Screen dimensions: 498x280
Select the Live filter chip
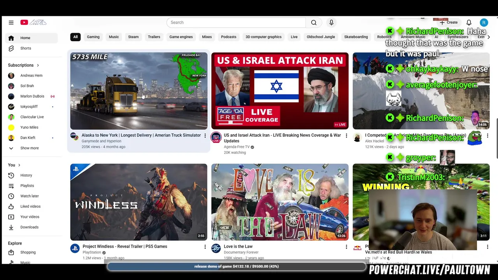pos(294,37)
